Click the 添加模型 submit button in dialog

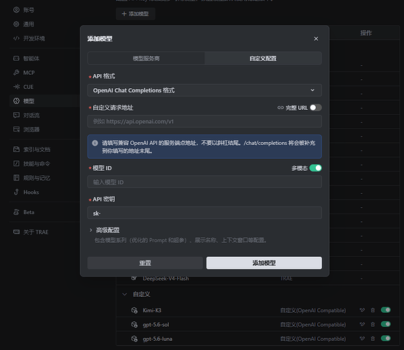coord(264,263)
